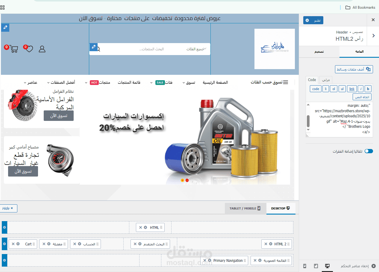
Task: Switch to the العامة tab
Action: click(x=359, y=52)
